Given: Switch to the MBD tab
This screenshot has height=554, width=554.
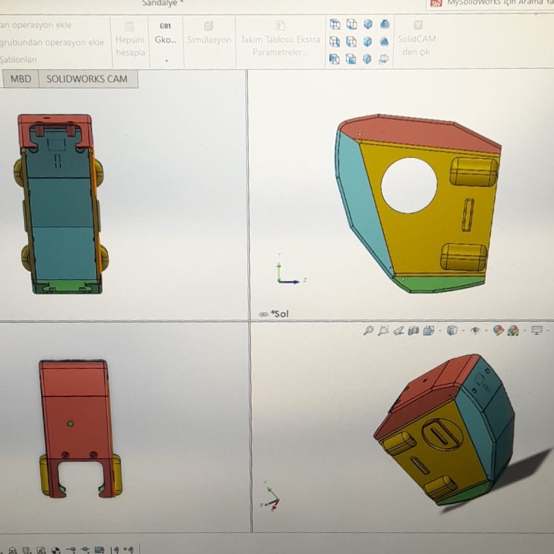Looking at the screenshot, I should tap(21, 79).
